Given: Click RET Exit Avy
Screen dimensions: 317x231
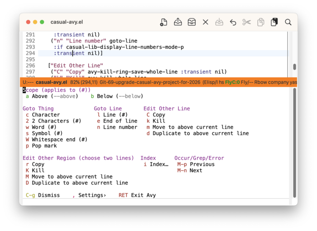Looking at the screenshot, I should pyautogui.click(x=137, y=195).
